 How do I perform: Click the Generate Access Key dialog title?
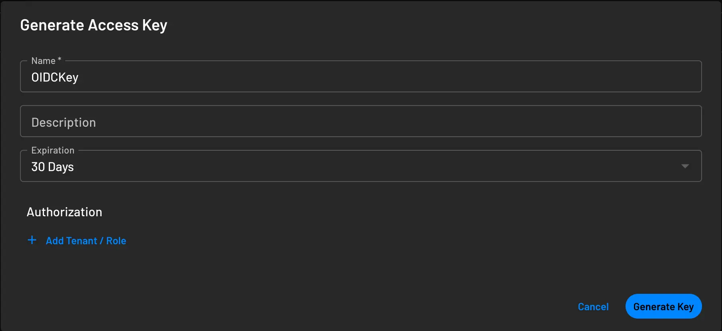point(94,25)
